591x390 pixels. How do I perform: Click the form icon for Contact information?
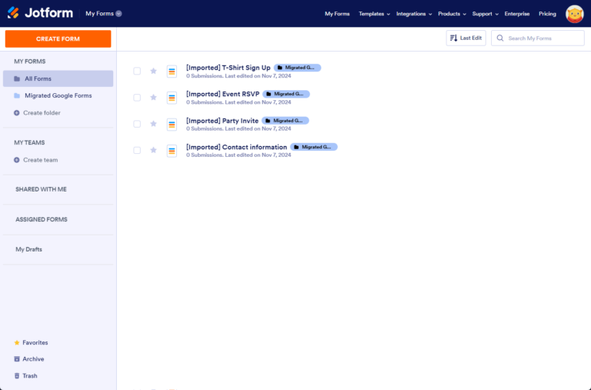[x=172, y=151]
